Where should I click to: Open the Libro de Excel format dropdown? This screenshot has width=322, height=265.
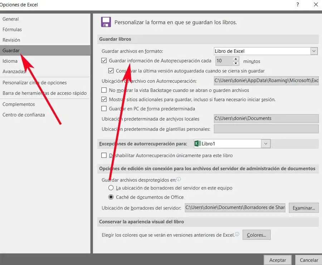(314, 51)
